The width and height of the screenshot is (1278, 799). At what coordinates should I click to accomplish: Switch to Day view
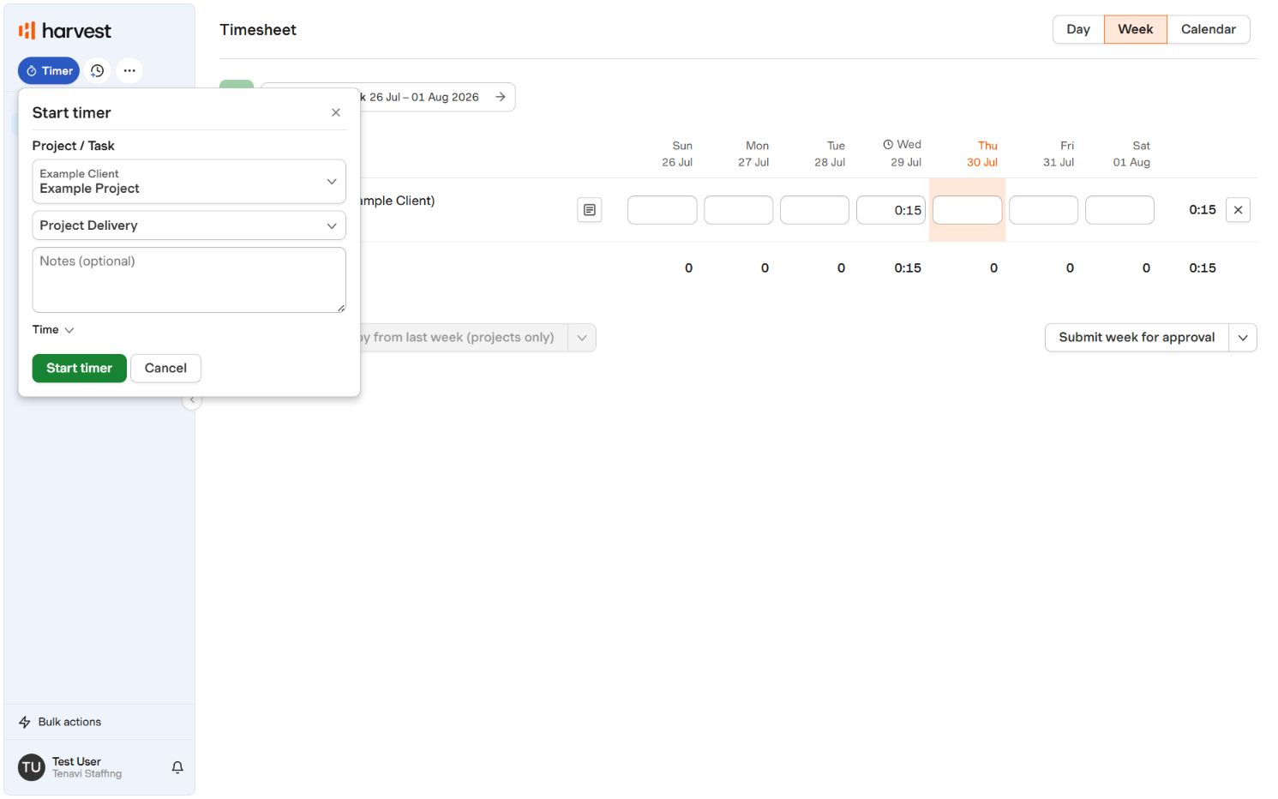1078,29
